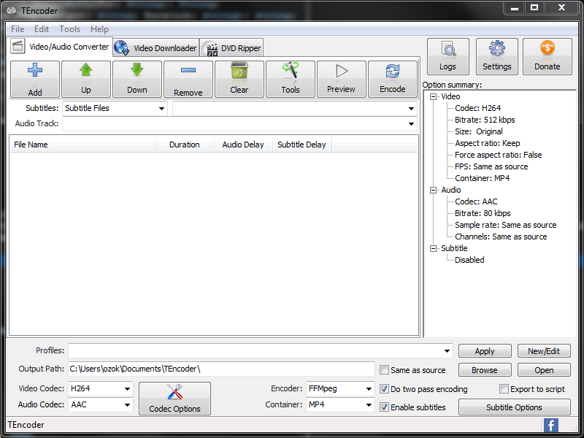The image size is (584, 438).
Task: Click the Browse button
Action: coord(484,370)
